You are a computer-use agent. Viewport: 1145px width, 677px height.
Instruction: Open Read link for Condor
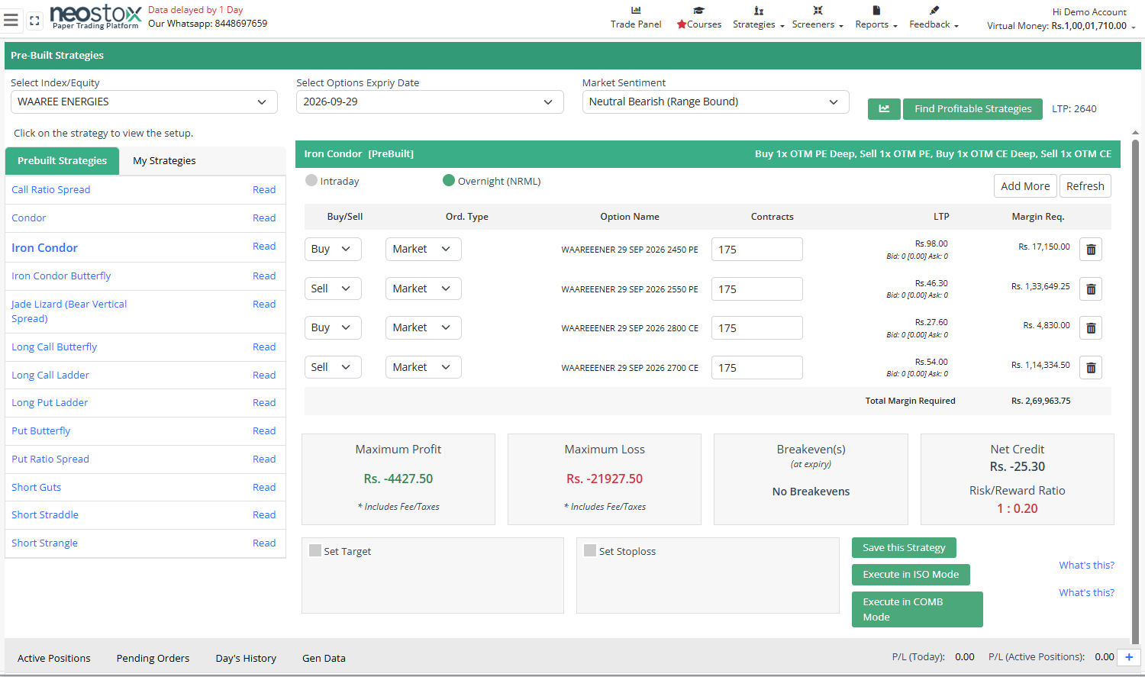264,218
